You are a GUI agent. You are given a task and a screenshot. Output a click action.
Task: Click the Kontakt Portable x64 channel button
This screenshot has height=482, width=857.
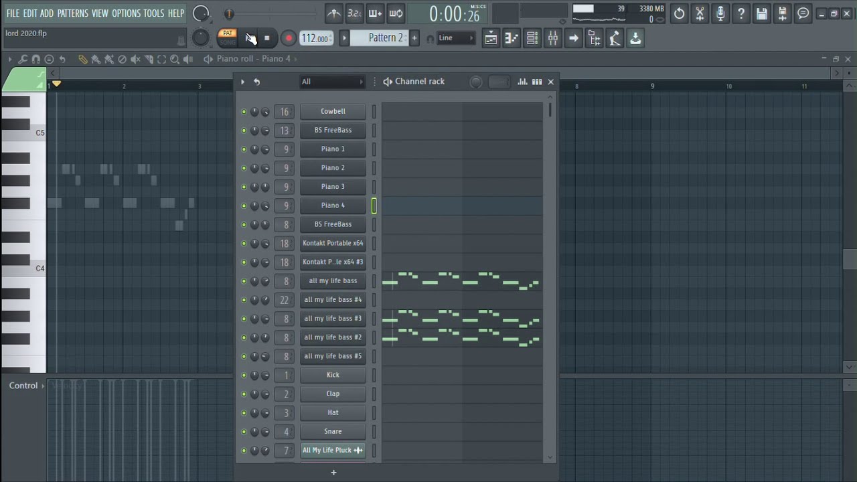click(333, 243)
